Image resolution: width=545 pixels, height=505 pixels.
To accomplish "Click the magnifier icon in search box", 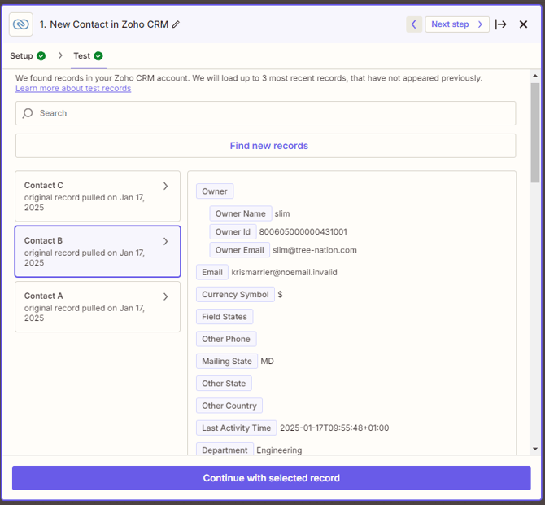I will (x=28, y=113).
